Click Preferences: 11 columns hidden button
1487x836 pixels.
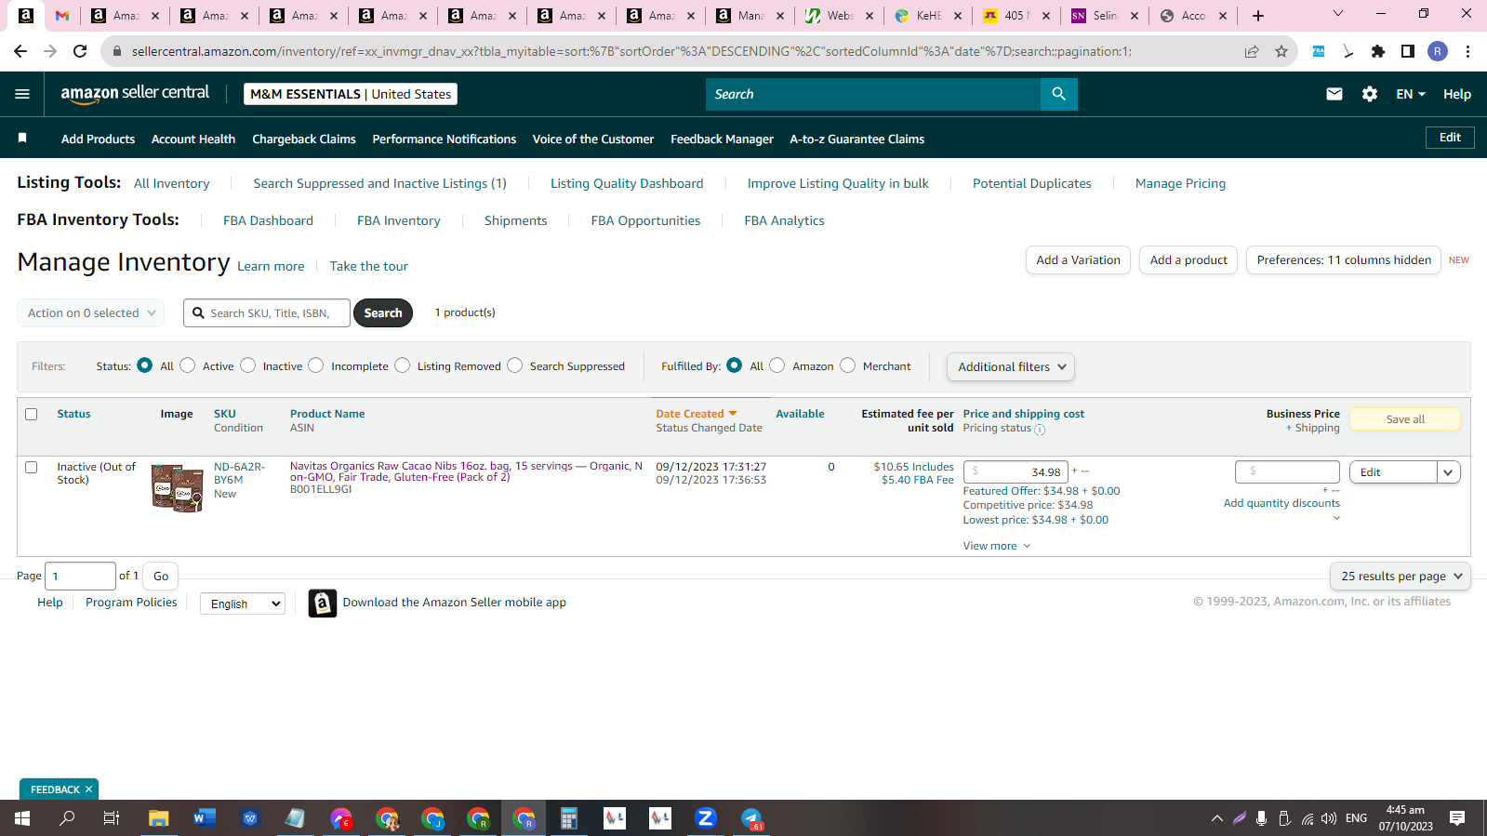point(1344,260)
